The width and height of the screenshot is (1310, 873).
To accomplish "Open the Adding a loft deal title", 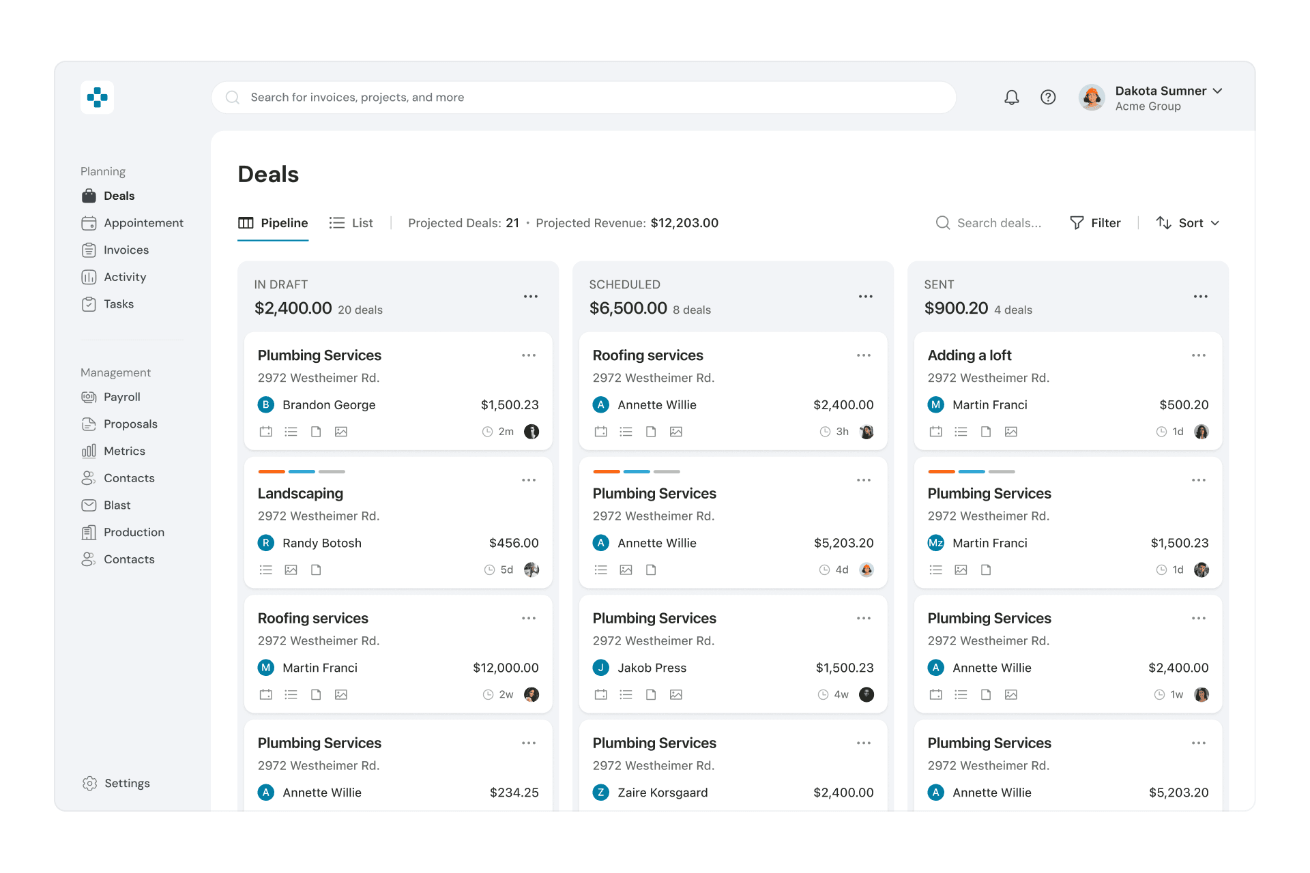I will coord(969,355).
